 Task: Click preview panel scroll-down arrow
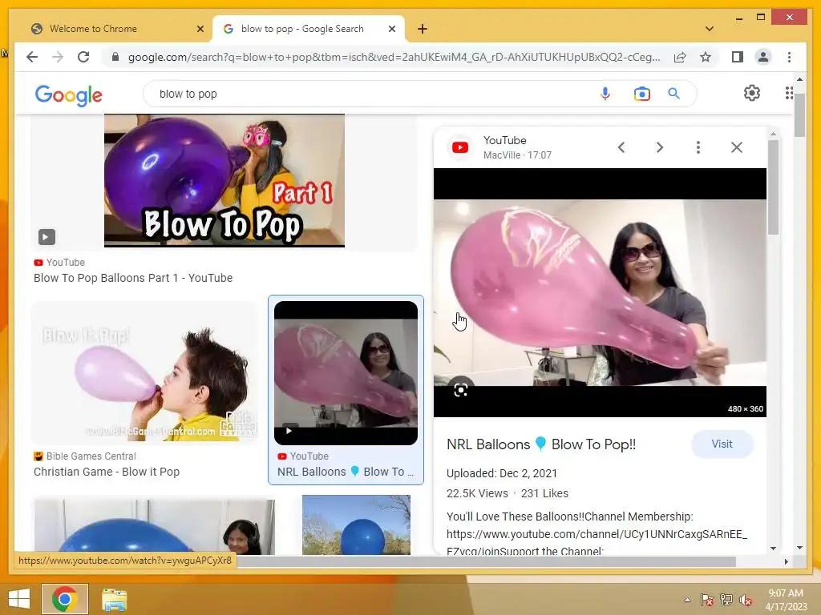click(x=774, y=549)
